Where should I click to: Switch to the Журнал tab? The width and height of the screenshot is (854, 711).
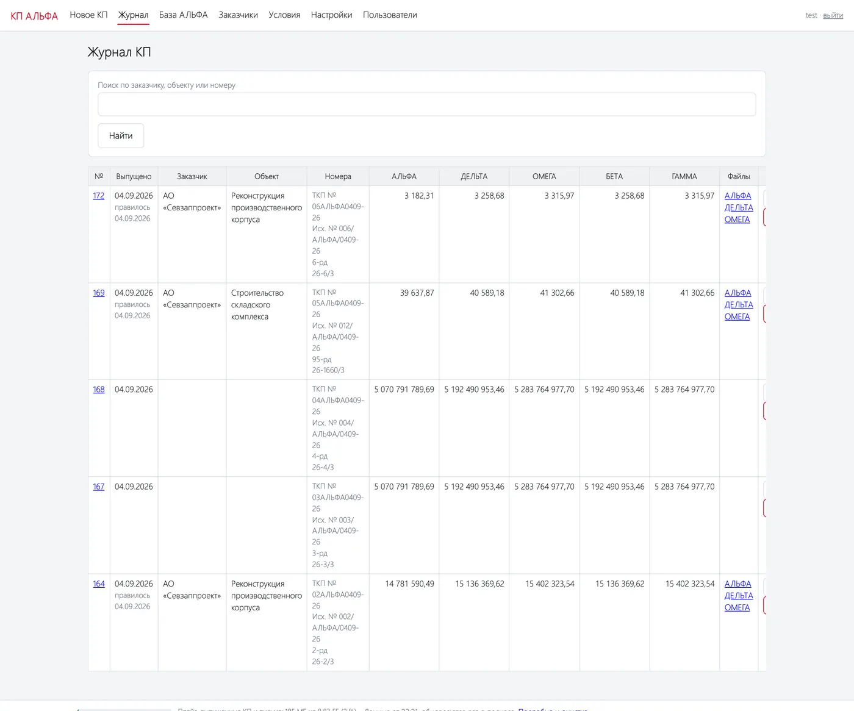point(133,15)
